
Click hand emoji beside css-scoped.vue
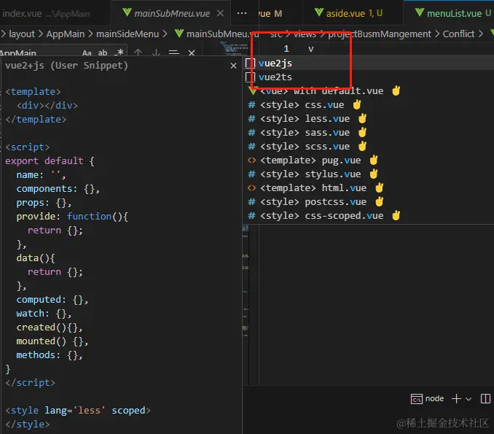396,215
